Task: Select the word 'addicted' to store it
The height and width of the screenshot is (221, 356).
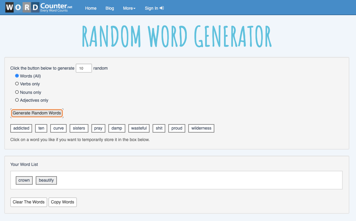Action: [21, 128]
